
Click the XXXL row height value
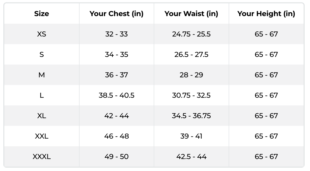(266, 156)
